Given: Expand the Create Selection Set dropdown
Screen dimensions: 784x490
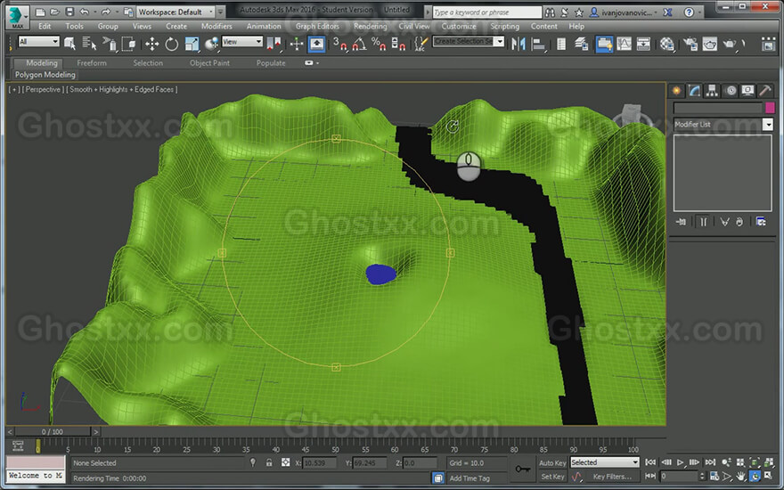Looking at the screenshot, I should [x=499, y=42].
